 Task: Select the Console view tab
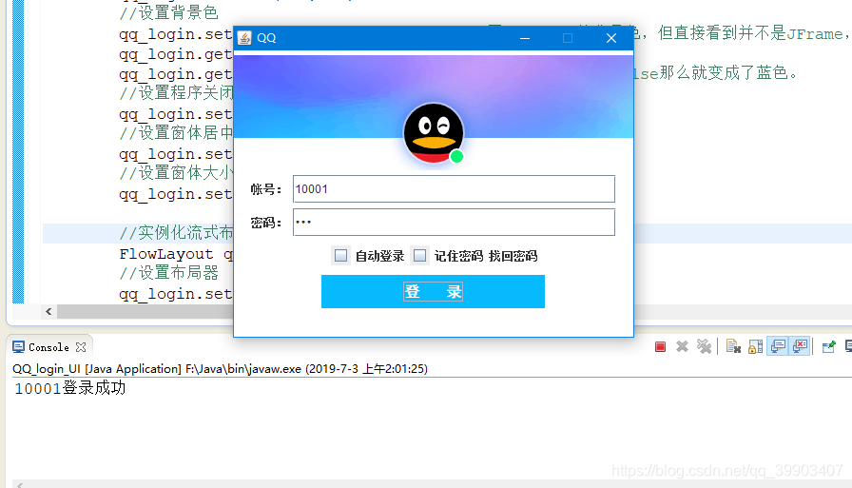click(48, 347)
